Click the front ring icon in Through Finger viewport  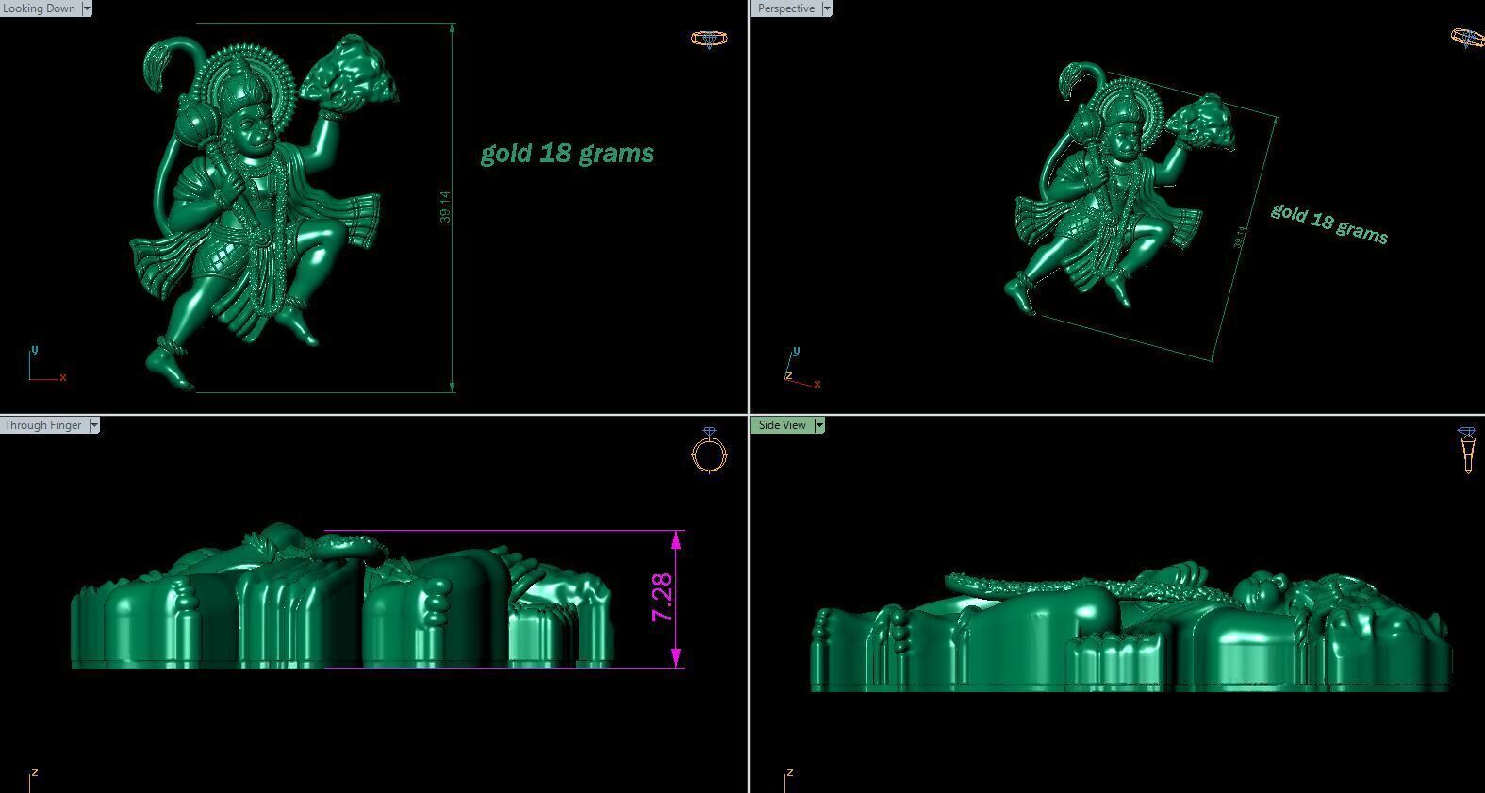click(x=710, y=450)
